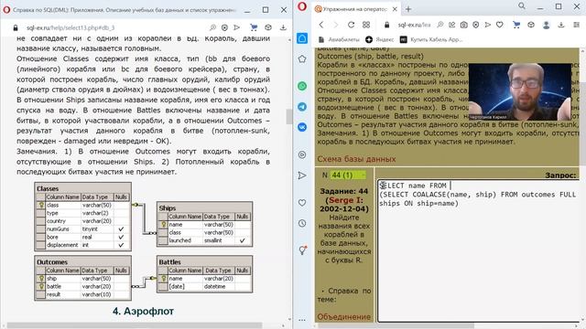
Task: Open history clock in sidebar
Action: click(x=302, y=223)
